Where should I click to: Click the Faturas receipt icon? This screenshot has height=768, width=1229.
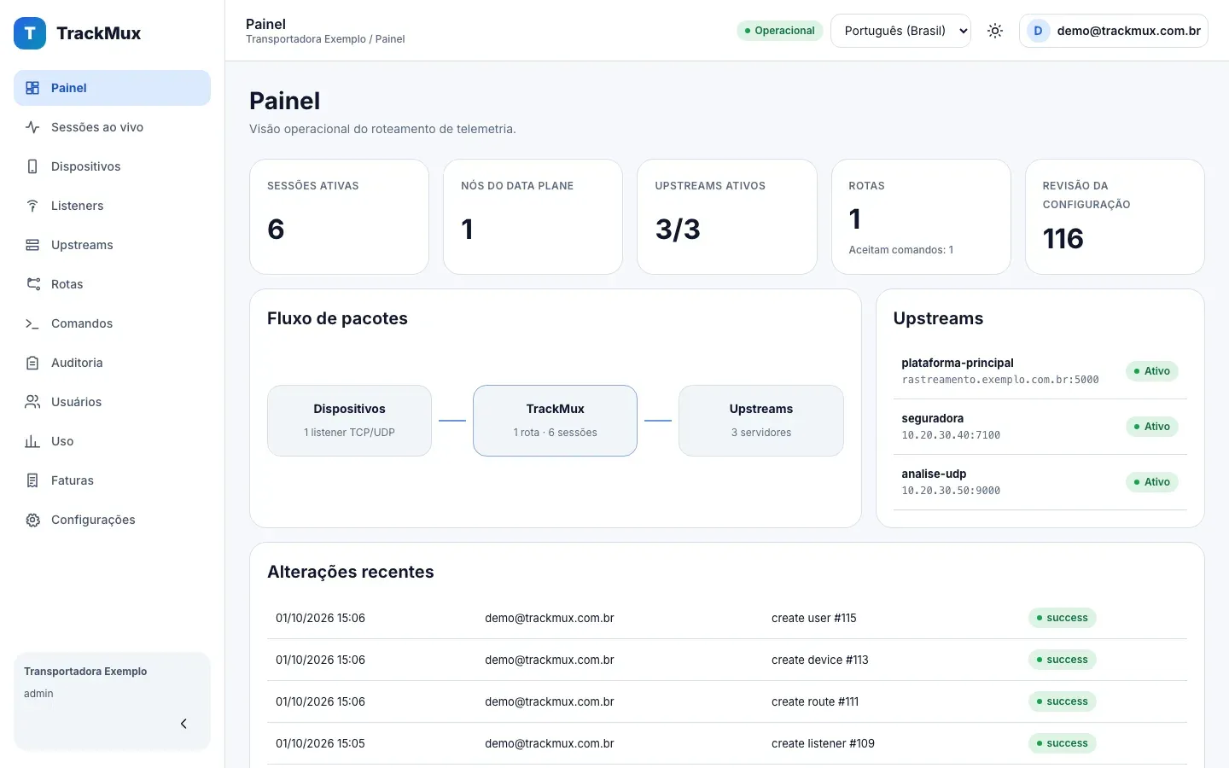point(32,480)
